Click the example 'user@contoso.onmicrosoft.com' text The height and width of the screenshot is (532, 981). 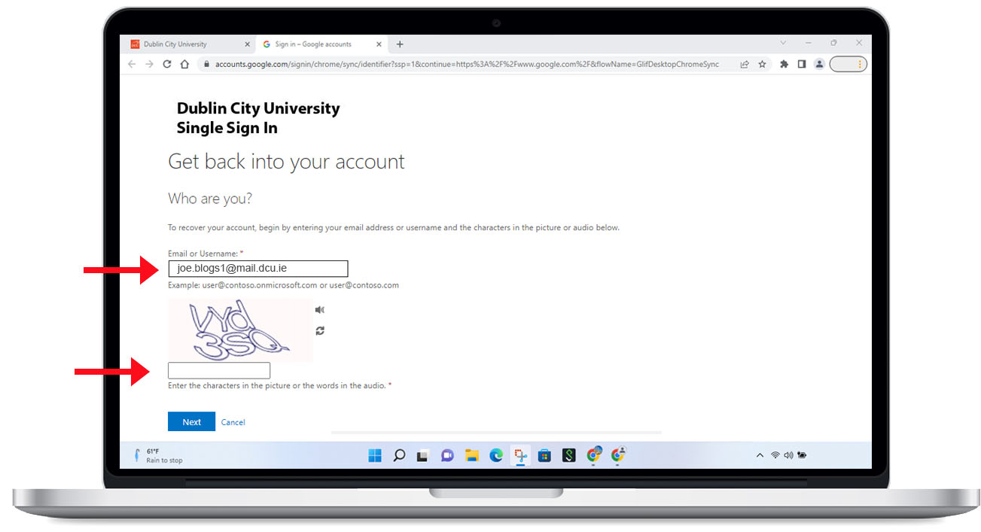pos(260,285)
